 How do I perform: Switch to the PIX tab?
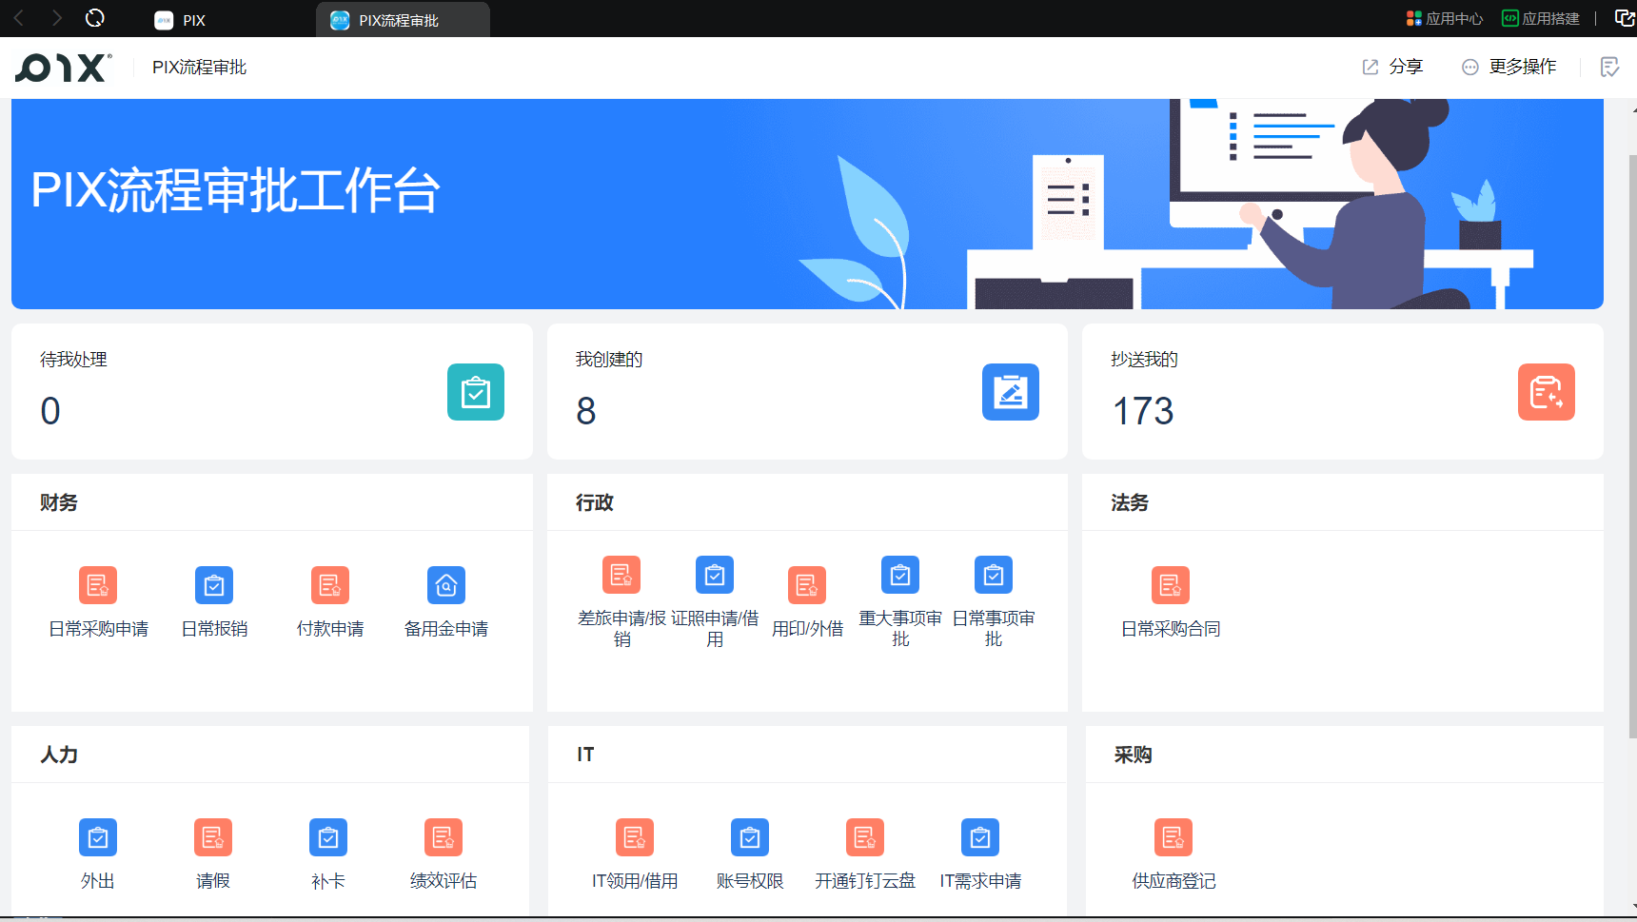point(181,20)
